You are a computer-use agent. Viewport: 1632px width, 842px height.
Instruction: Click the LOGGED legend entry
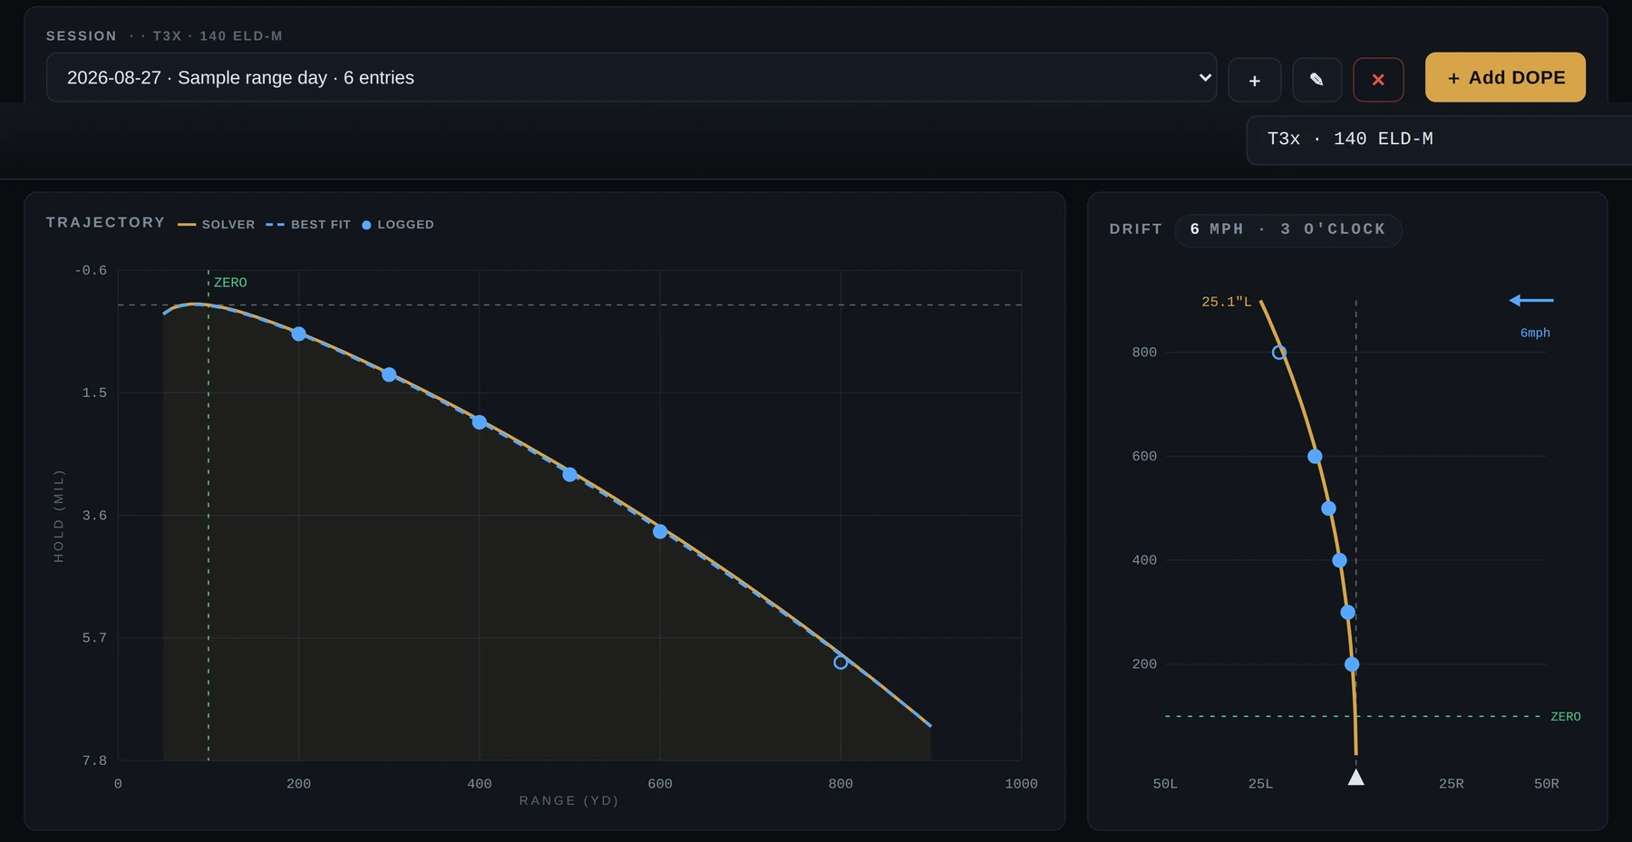coord(398,224)
